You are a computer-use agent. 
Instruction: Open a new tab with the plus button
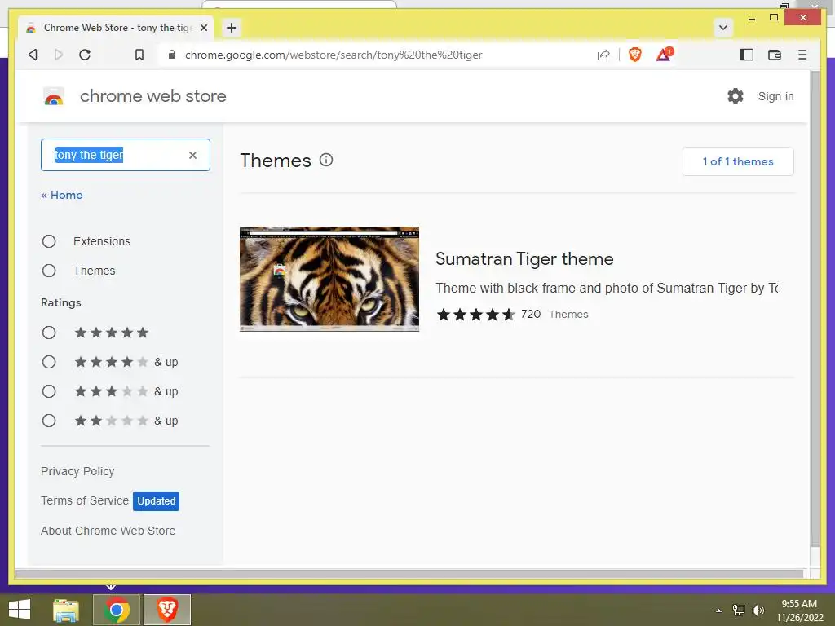click(x=231, y=28)
